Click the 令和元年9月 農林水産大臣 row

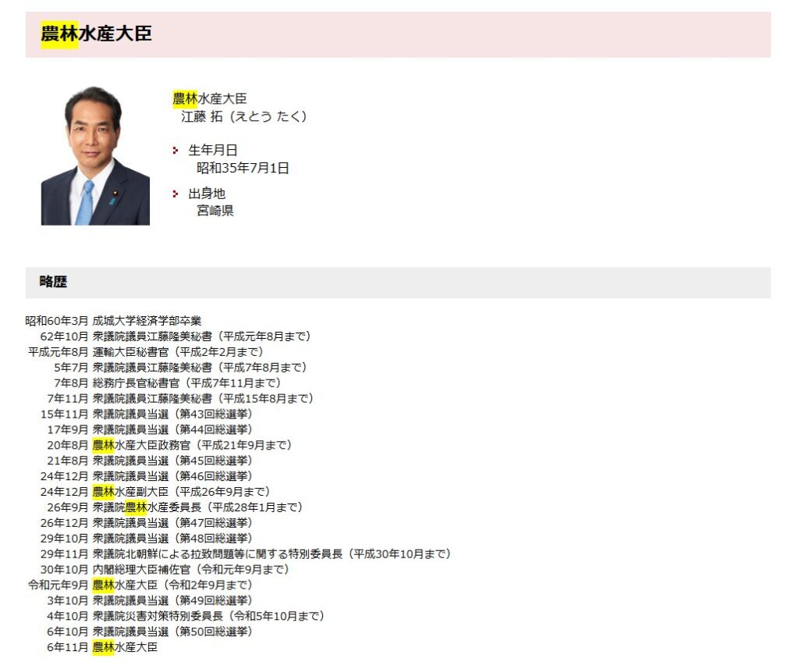(140, 585)
